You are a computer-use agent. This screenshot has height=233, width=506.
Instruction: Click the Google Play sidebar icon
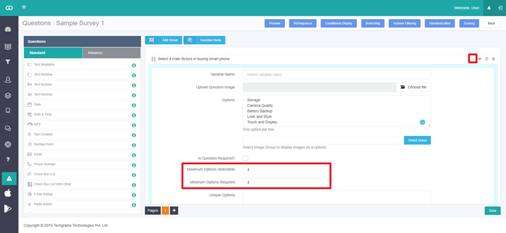click(x=8, y=208)
